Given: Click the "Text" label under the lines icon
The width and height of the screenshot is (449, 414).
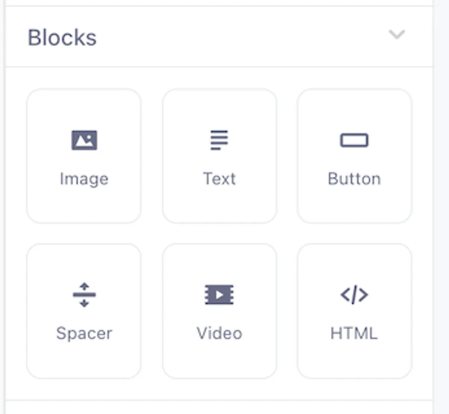Looking at the screenshot, I should click(x=219, y=179).
